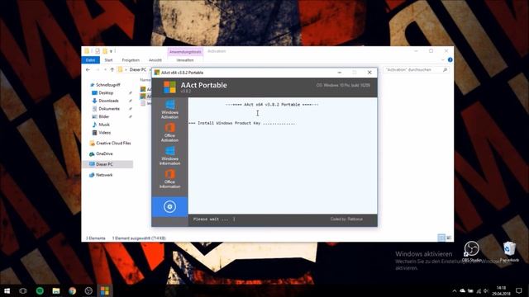
Task: Switch Explorer to details view icon
Action: (441, 238)
